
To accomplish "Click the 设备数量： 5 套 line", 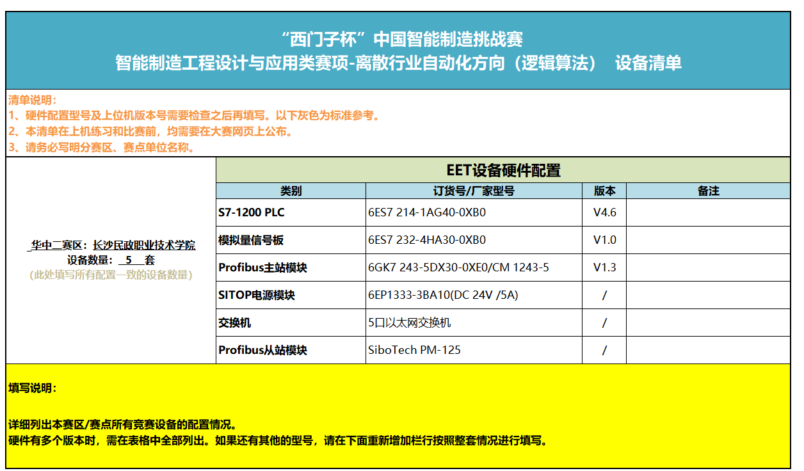I will [111, 260].
